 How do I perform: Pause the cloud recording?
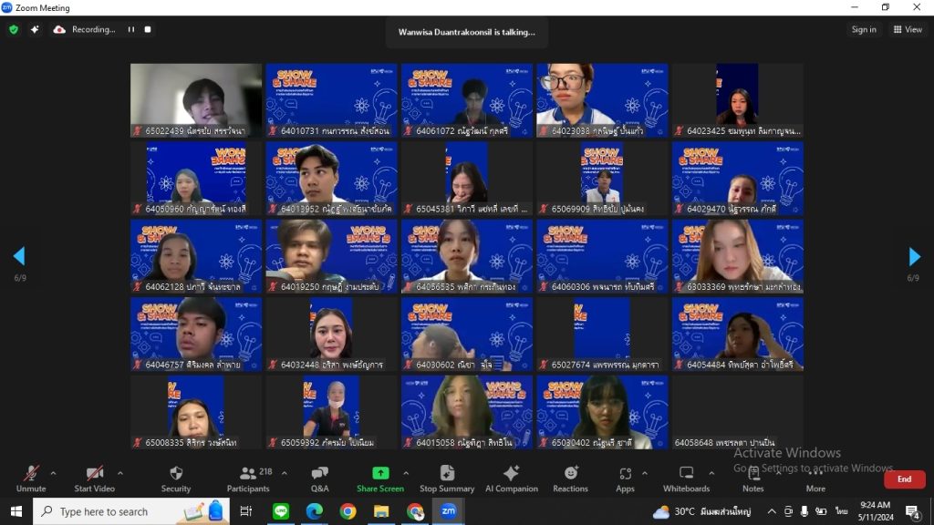[x=131, y=29]
